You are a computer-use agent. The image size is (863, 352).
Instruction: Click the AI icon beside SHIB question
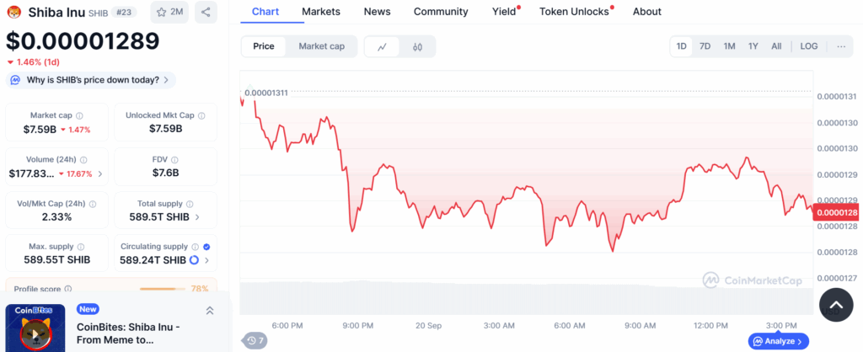click(x=16, y=80)
